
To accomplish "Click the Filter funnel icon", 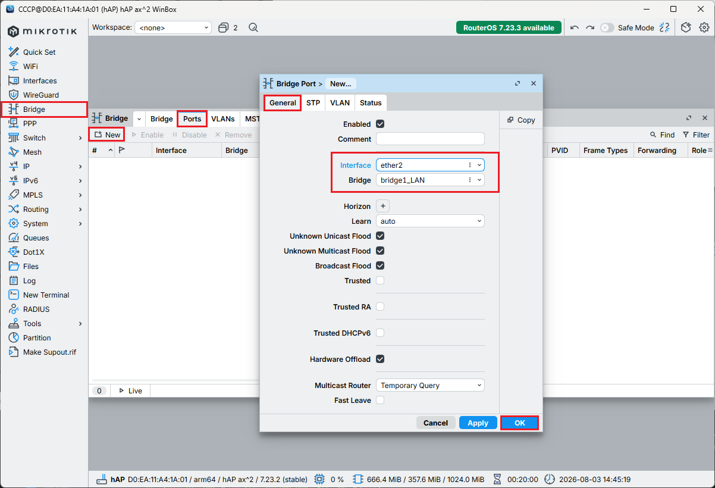I will tap(686, 135).
